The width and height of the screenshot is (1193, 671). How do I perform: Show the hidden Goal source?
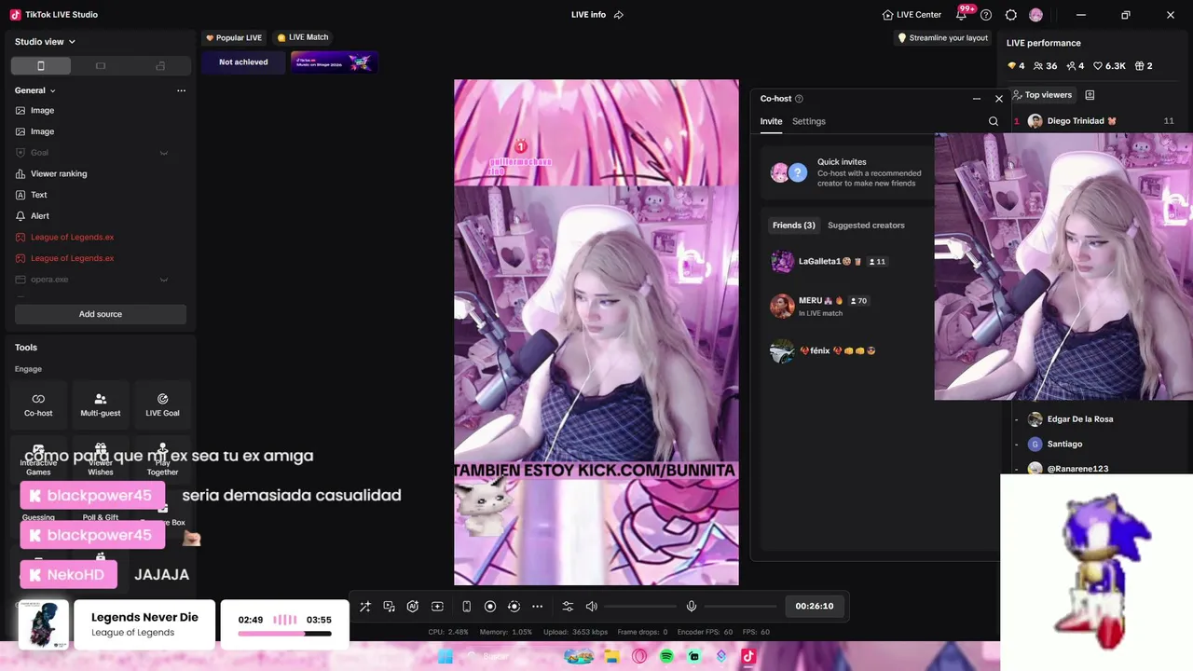click(x=164, y=153)
